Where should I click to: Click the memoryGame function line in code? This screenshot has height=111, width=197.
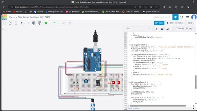[x=139, y=82]
